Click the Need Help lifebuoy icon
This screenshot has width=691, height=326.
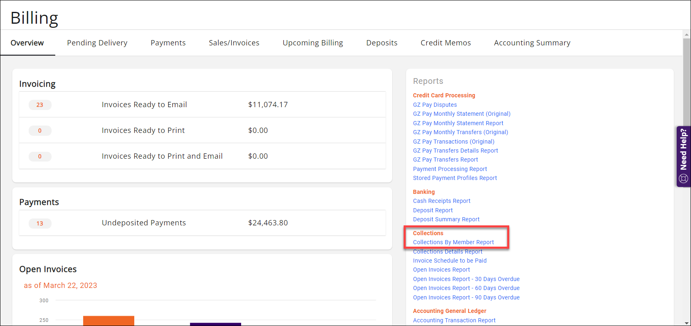pyautogui.click(x=683, y=178)
